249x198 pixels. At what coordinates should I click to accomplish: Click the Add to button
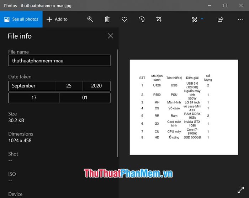pos(57,19)
